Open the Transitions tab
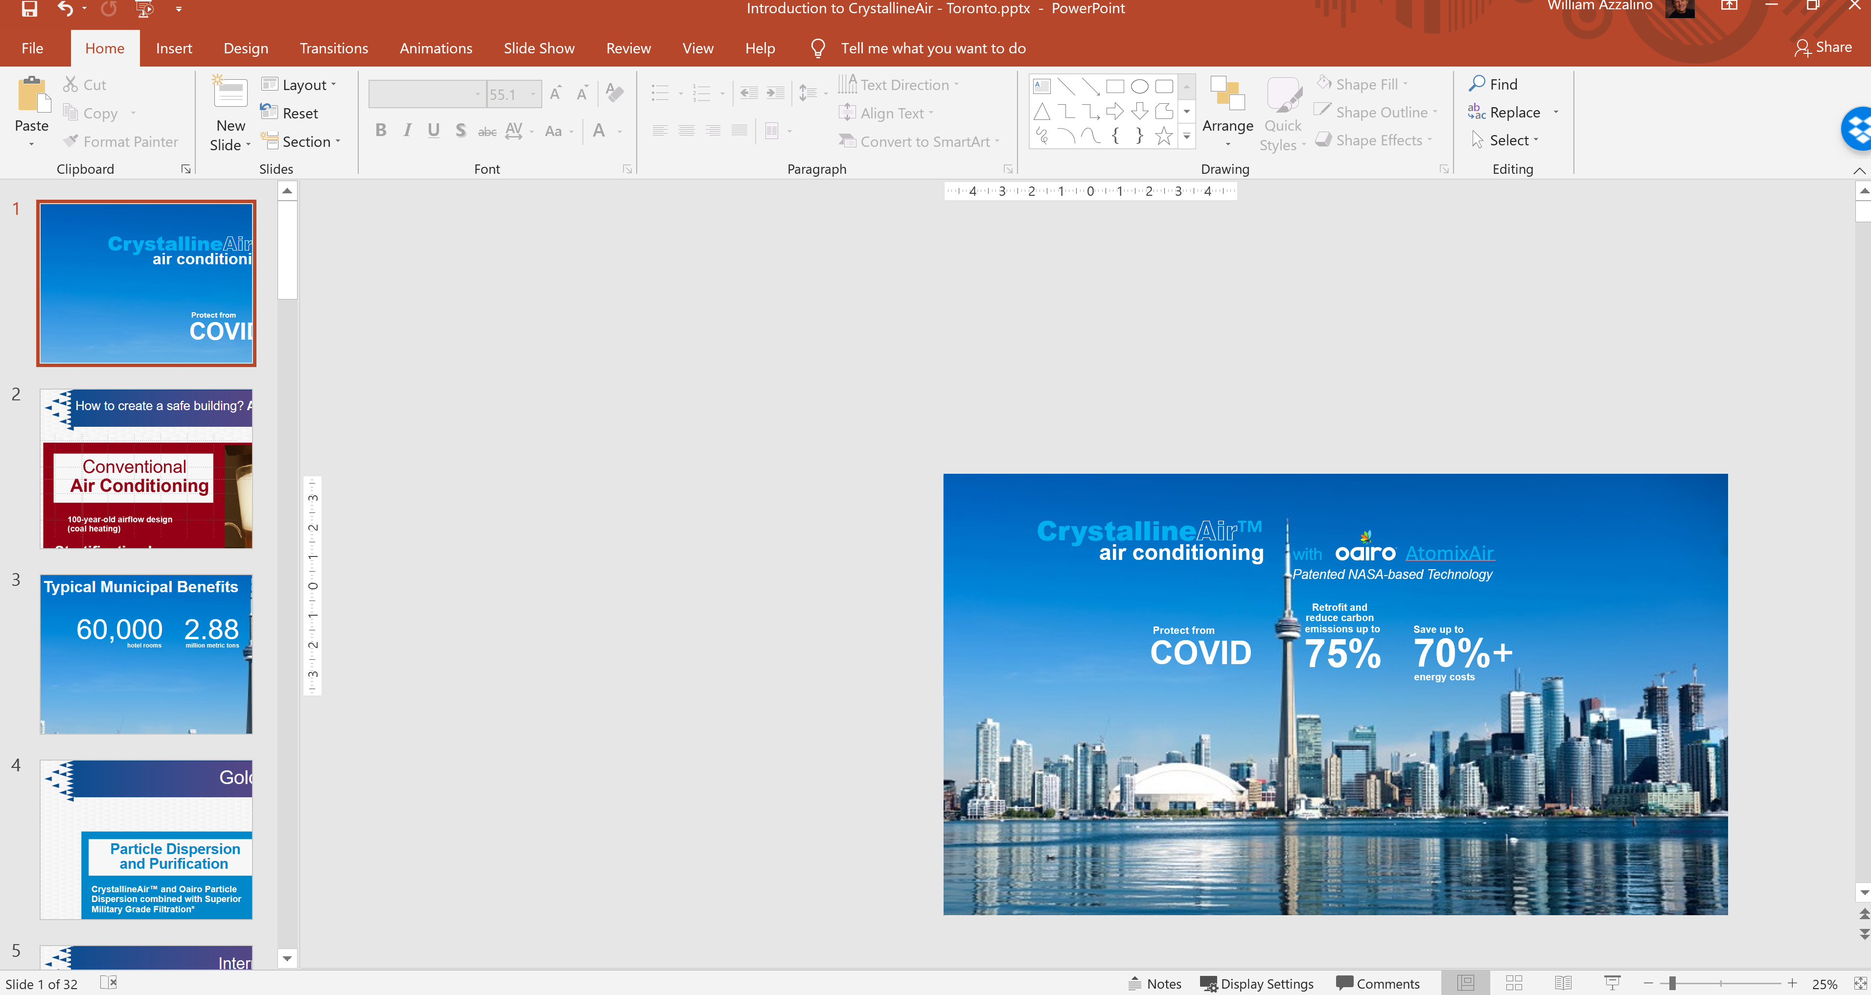Viewport: 1871px width, 995px height. [x=334, y=48]
